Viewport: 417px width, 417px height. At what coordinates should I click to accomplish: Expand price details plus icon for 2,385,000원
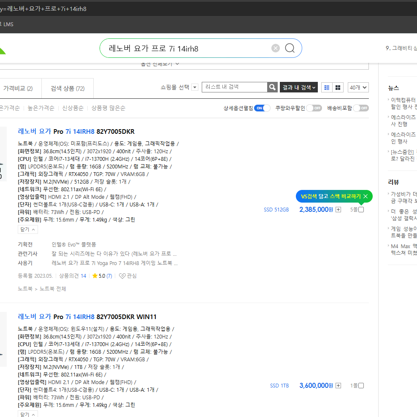(x=338, y=210)
